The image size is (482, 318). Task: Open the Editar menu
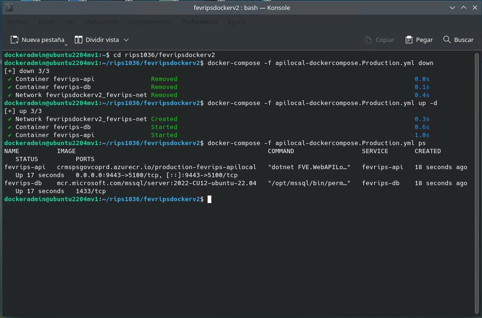pyautogui.click(x=47, y=22)
